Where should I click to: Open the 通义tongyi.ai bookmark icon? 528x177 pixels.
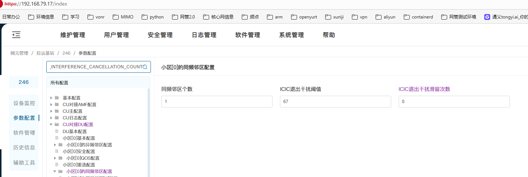487,17
